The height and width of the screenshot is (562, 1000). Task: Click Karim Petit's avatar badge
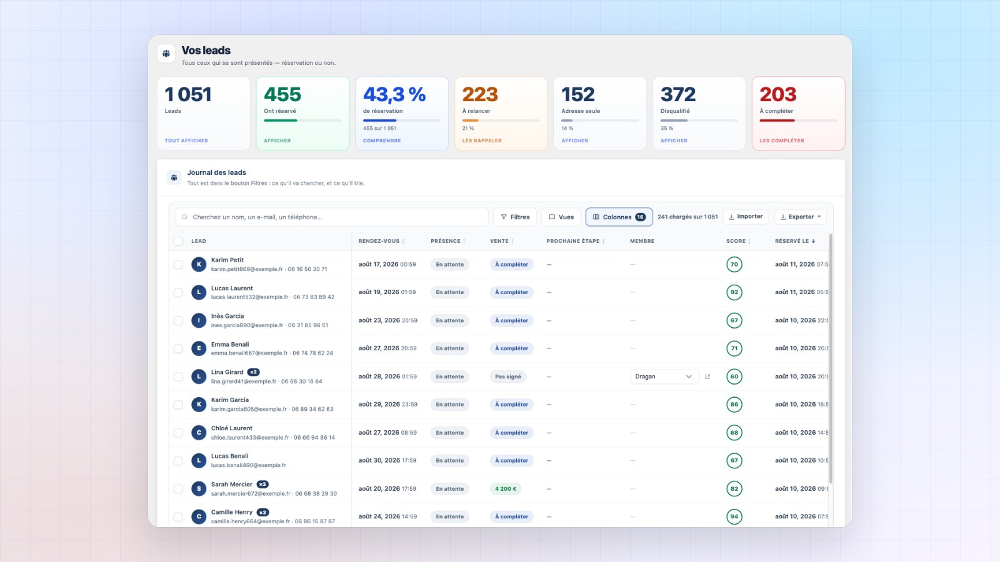[x=199, y=264]
